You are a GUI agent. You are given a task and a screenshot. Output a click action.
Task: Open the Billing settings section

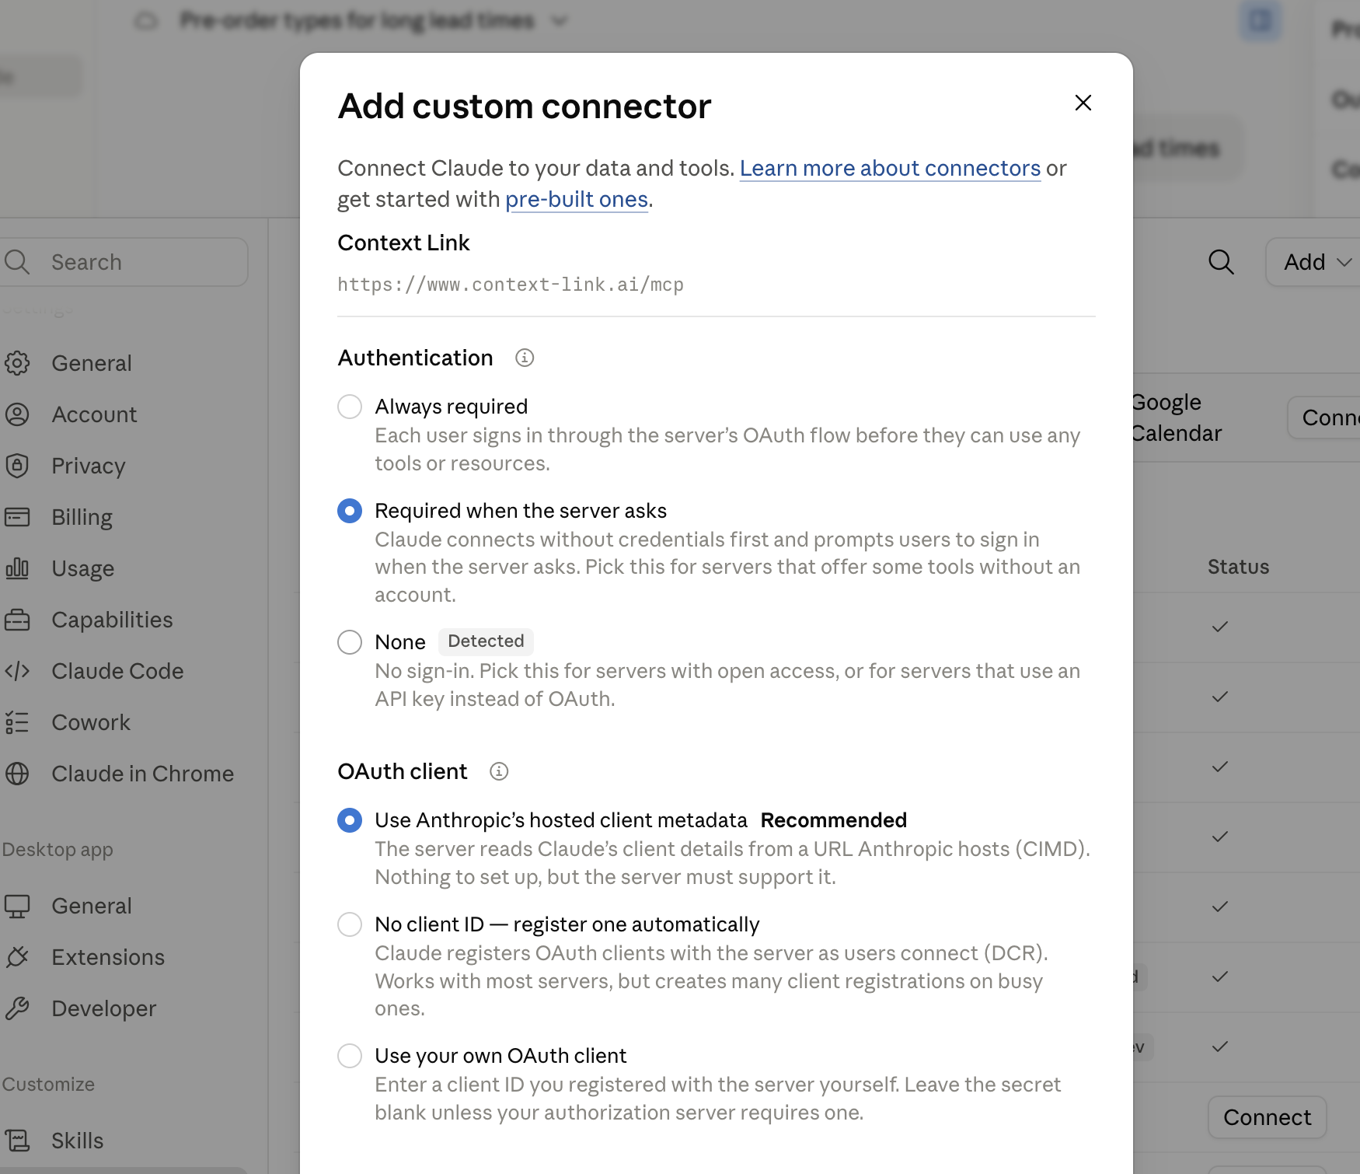82,517
